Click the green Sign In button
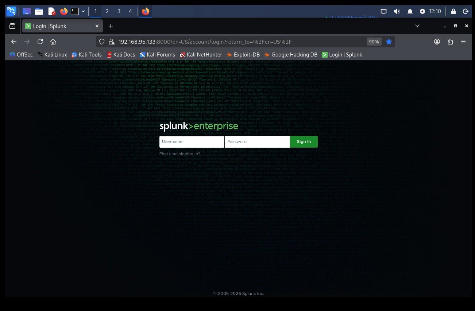The image size is (475, 311). click(x=304, y=142)
